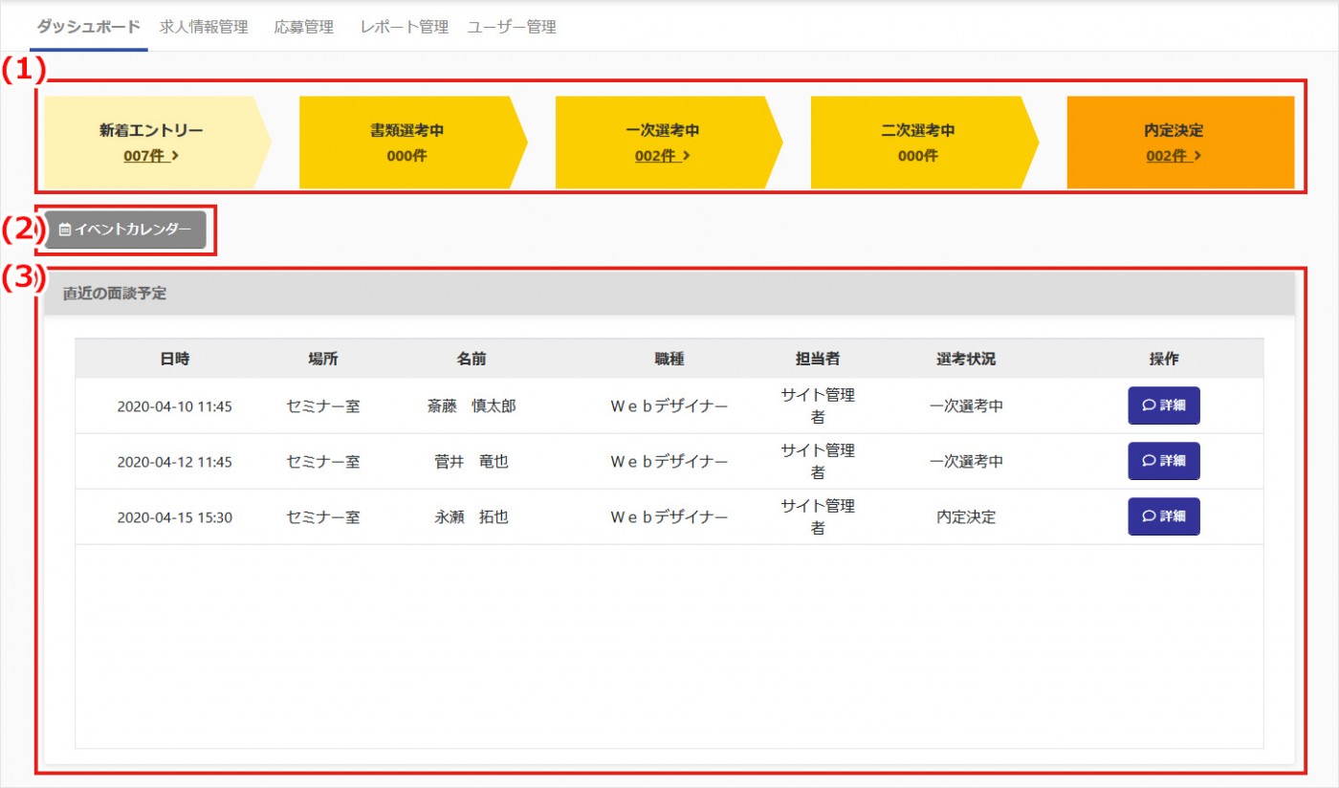
Task: Click speech bubble icon in 永瀬 拓也 row
Action: click(x=1149, y=516)
